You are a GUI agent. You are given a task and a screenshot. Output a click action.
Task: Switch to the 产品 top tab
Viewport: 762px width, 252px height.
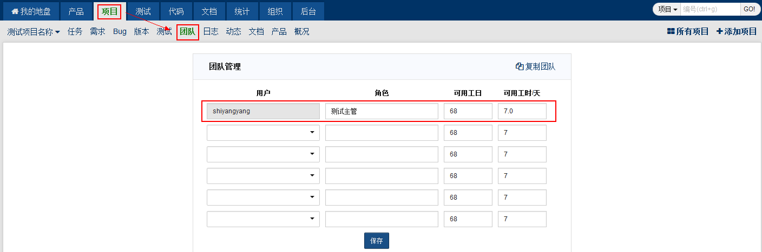[76, 11]
